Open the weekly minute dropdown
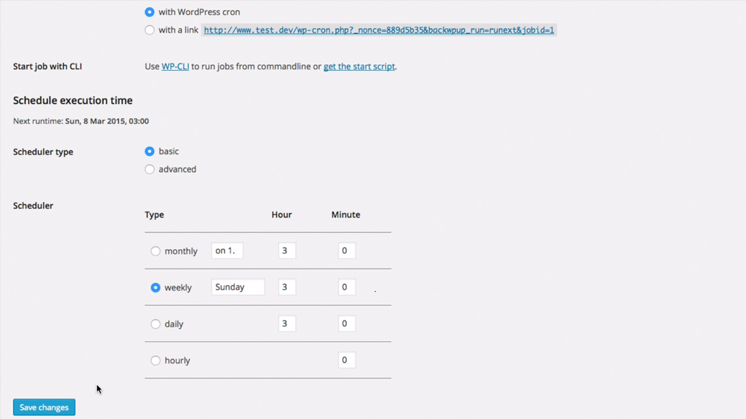 pyautogui.click(x=347, y=287)
